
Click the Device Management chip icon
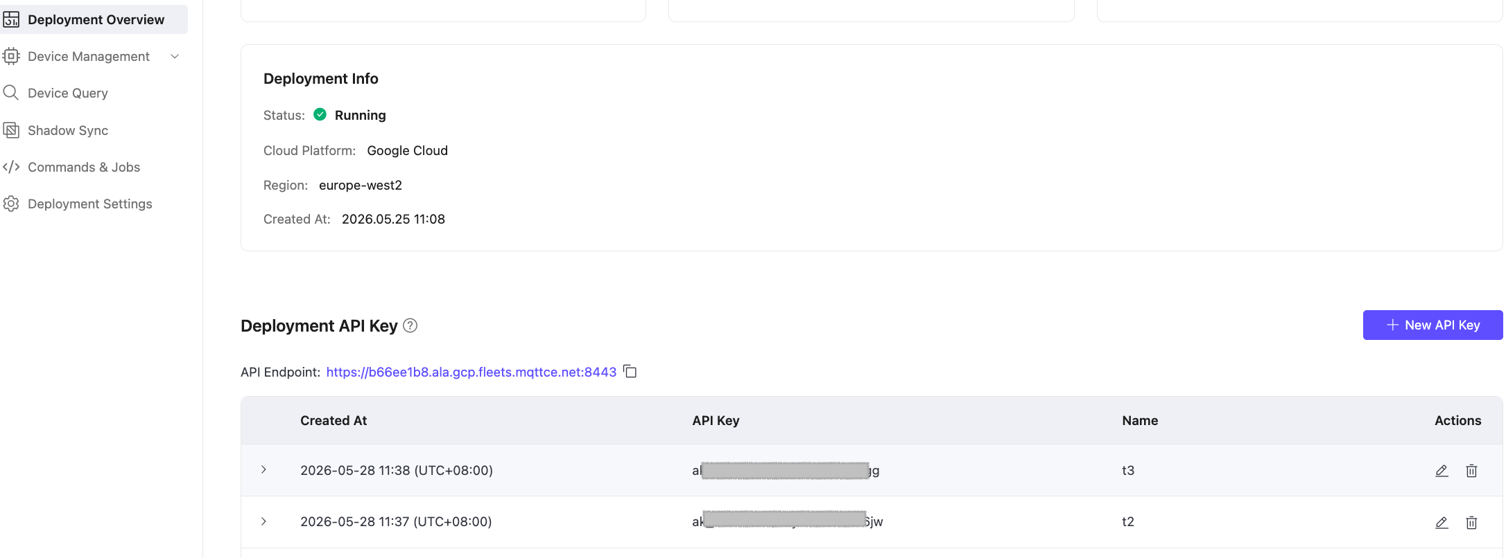(x=11, y=56)
